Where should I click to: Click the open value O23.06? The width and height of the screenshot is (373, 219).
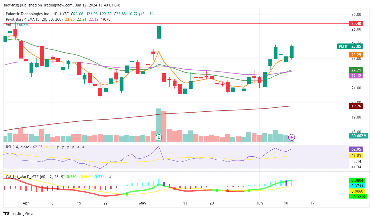tap(77, 14)
